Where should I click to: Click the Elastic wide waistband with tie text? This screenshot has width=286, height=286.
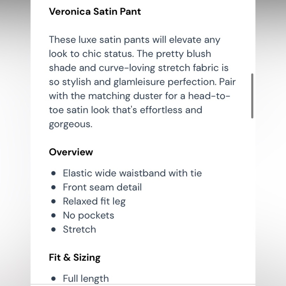coord(132,173)
